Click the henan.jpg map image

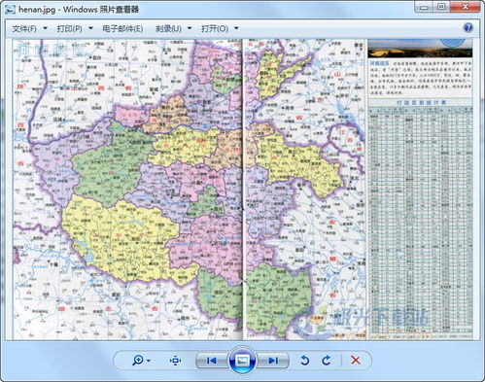pyautogui.click(x=242, y=190)
